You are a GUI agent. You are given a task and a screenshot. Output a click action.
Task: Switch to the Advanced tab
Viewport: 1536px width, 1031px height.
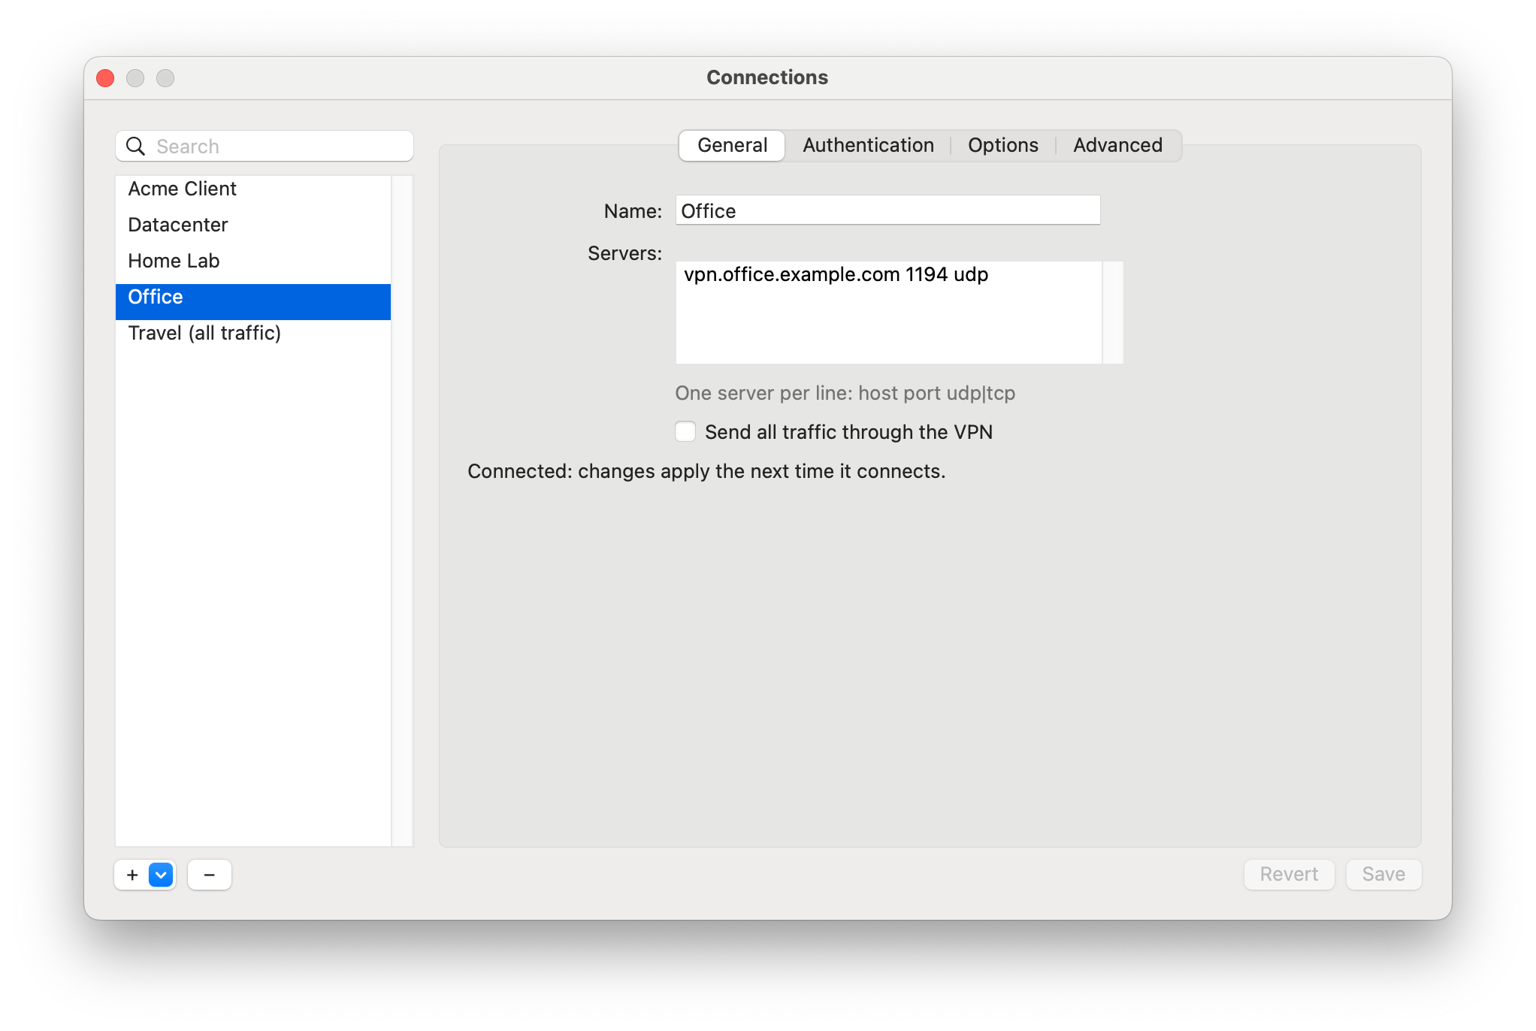point(1117,145)
